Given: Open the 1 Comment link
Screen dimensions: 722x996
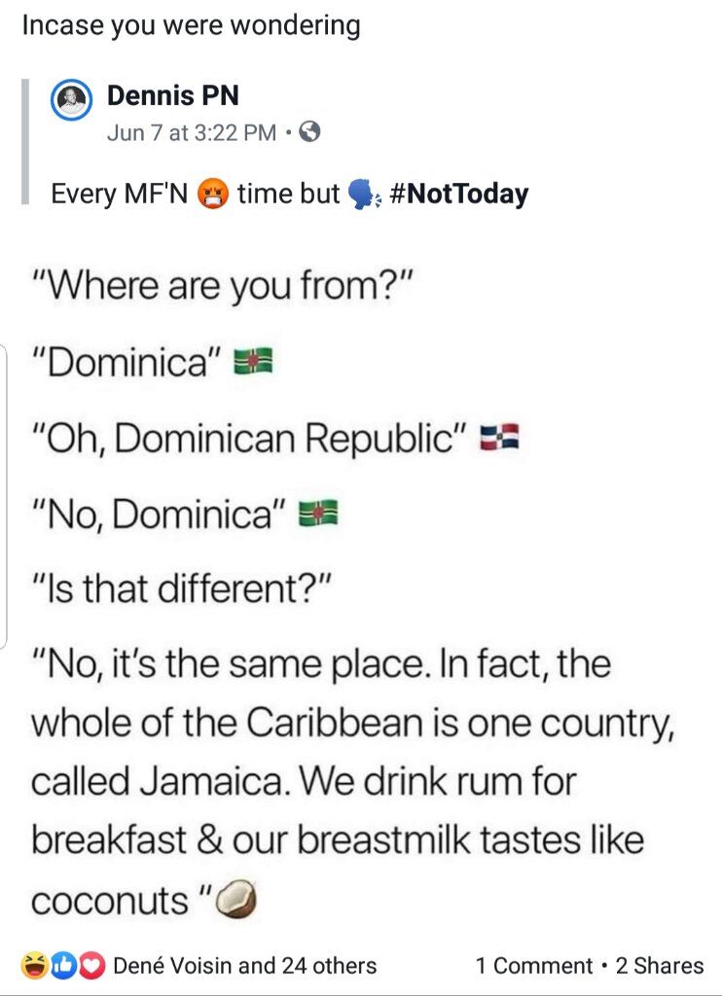Looking at the screenshot, I should [x=534, y=966].
